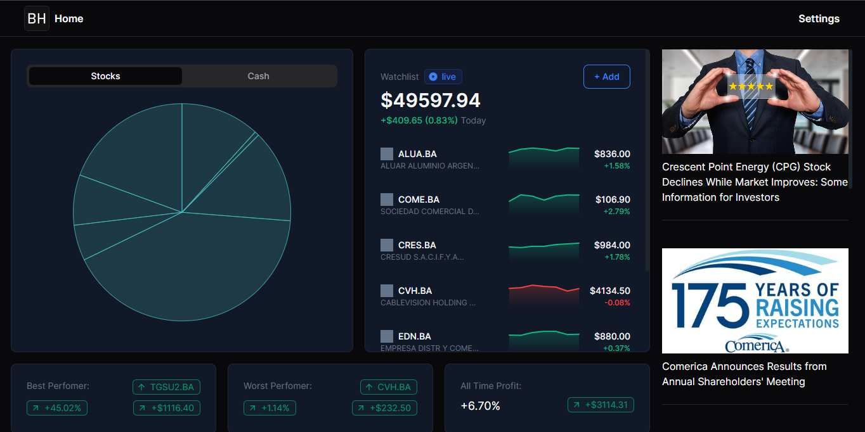Click the COME.BA sparkline chart
Image resolution: width=865 pixels, height=432 pixels.
[x=544, y=204]
